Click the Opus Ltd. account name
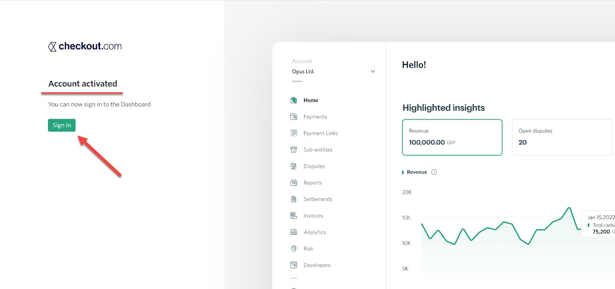This screenshot has width=615, height=289. (303, 71)
